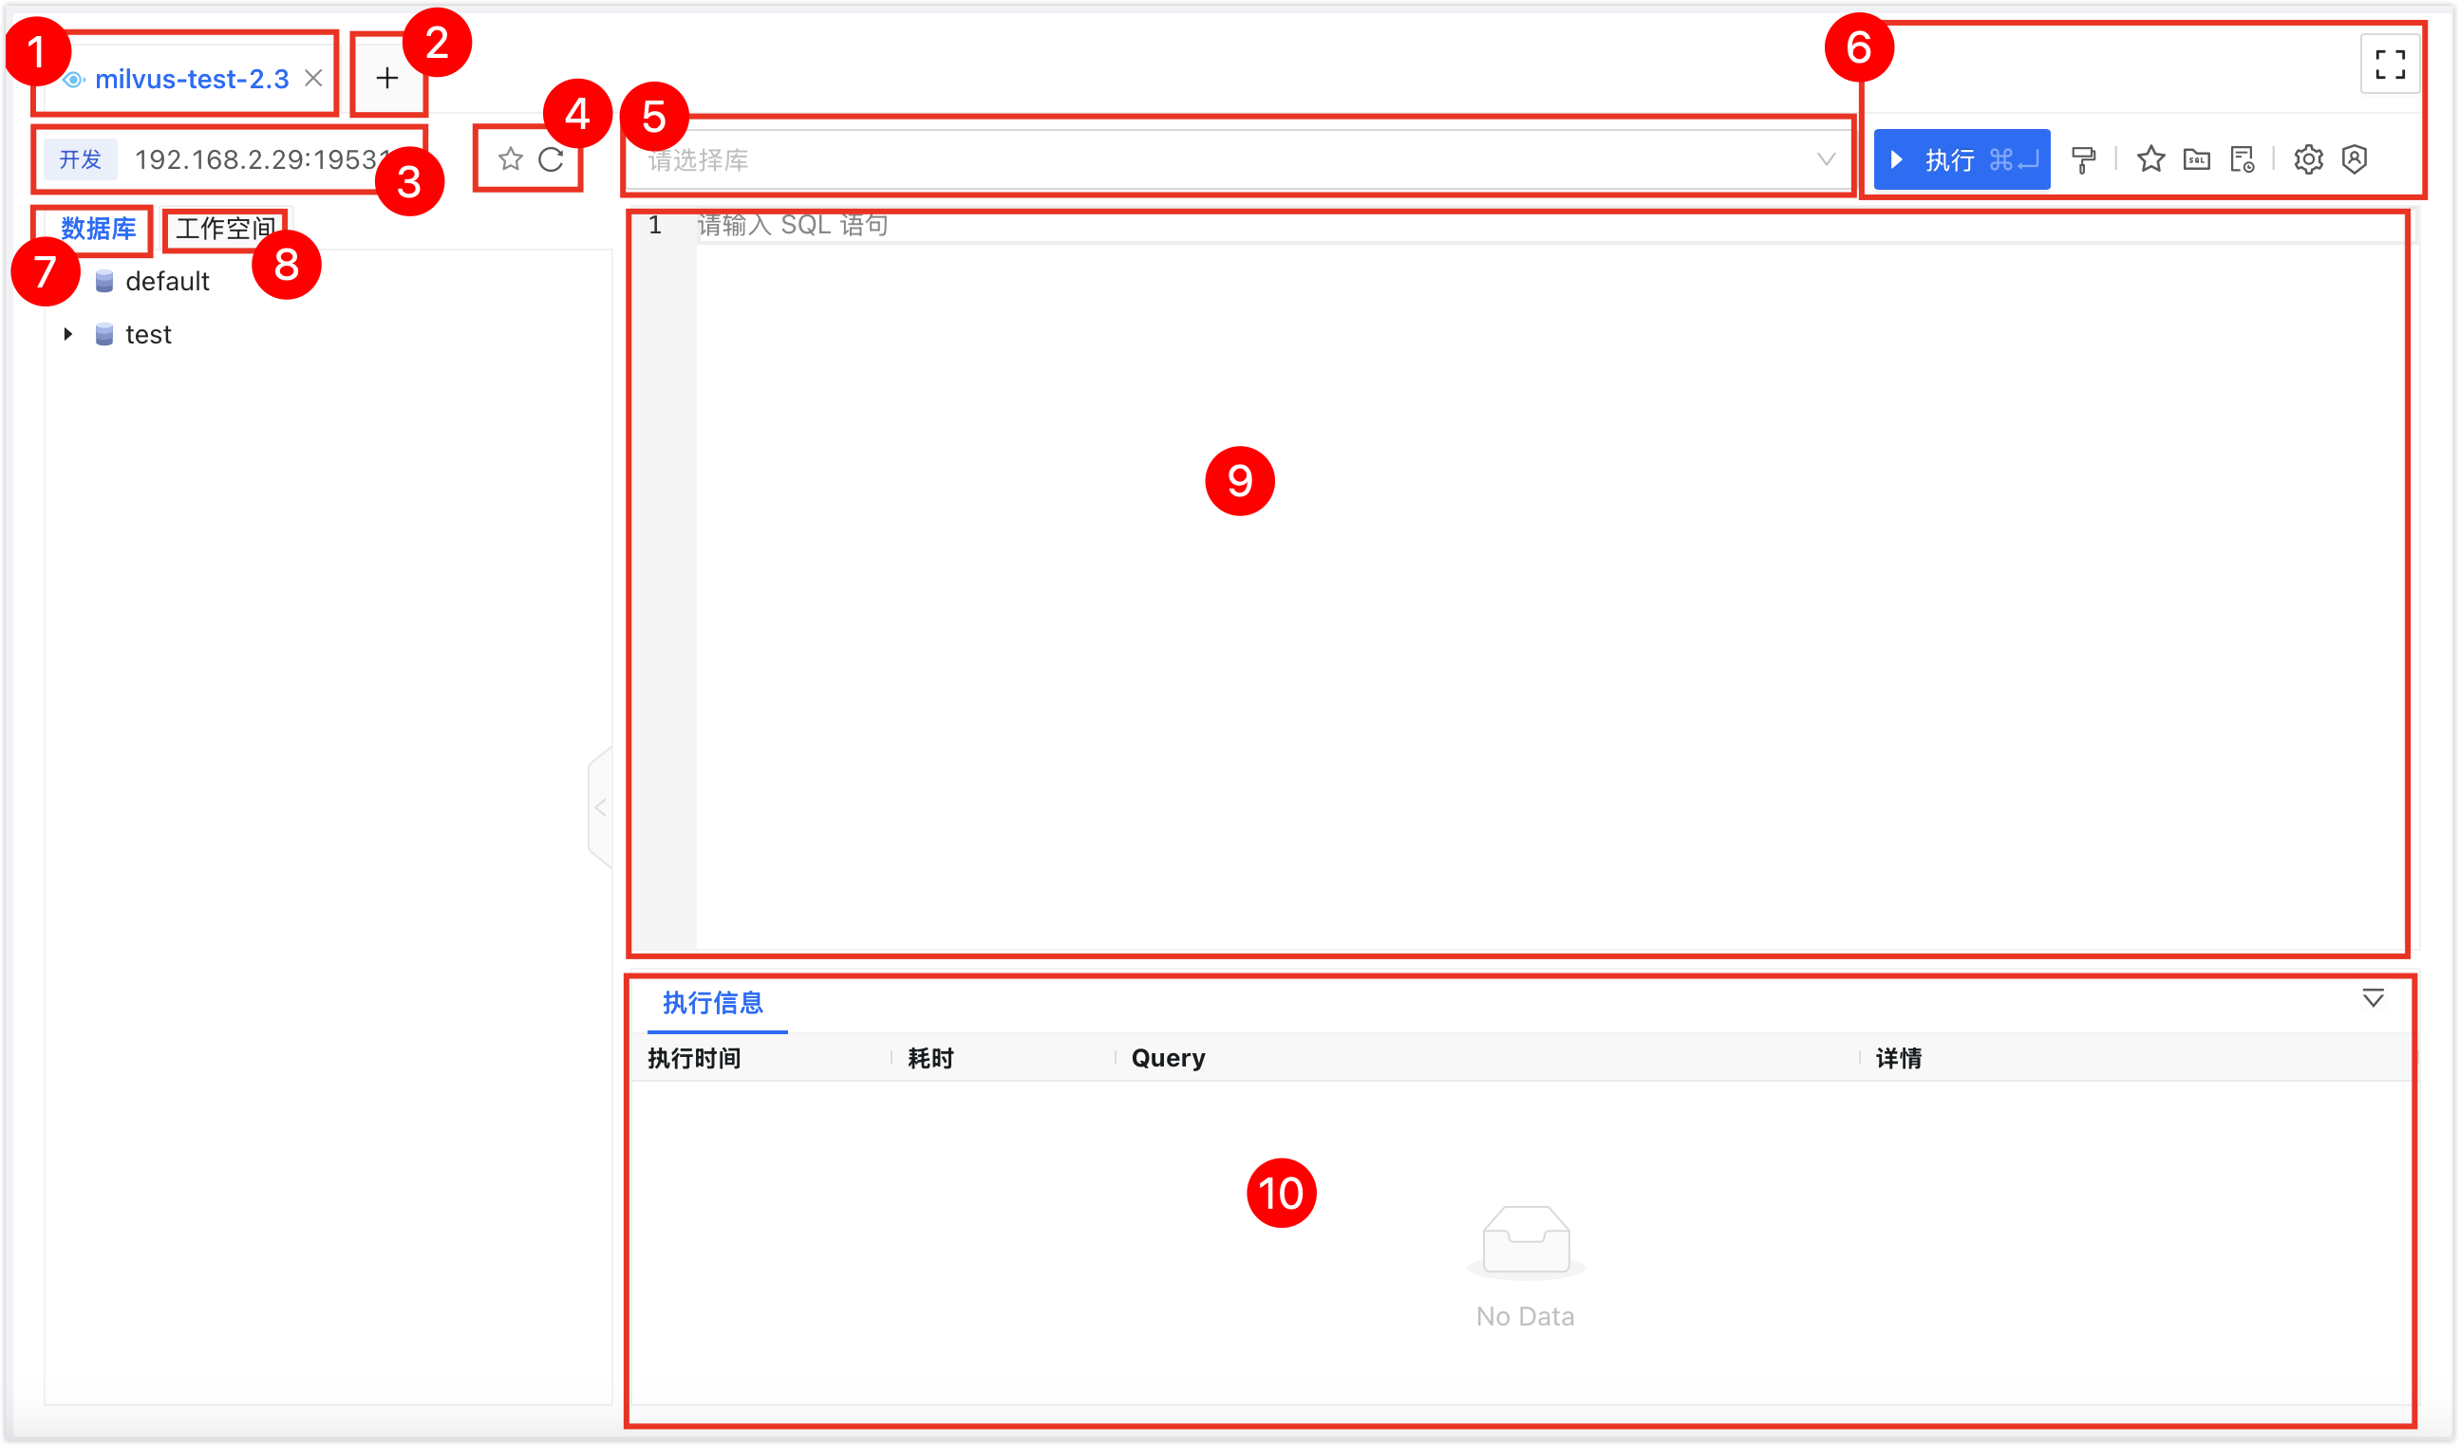Viewport: 2459px width, 1446px height.
Task: Toggle fullscreen mode for the editor
Action: [x=2390, y=65]
